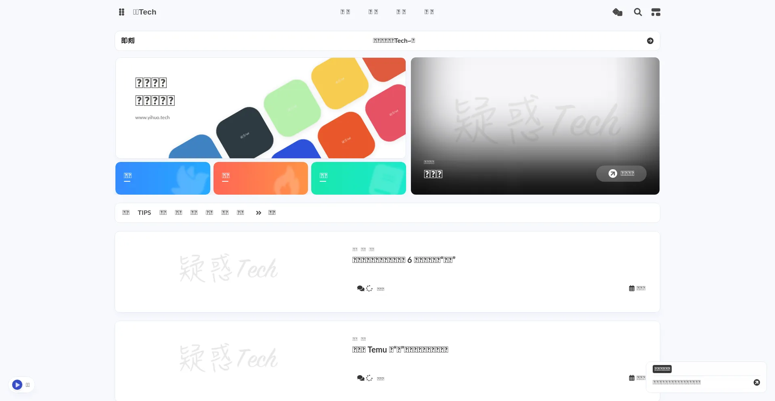Click the comments icon under the Temu article
This screenshot has width=775, height=401.
pos(360,378)
